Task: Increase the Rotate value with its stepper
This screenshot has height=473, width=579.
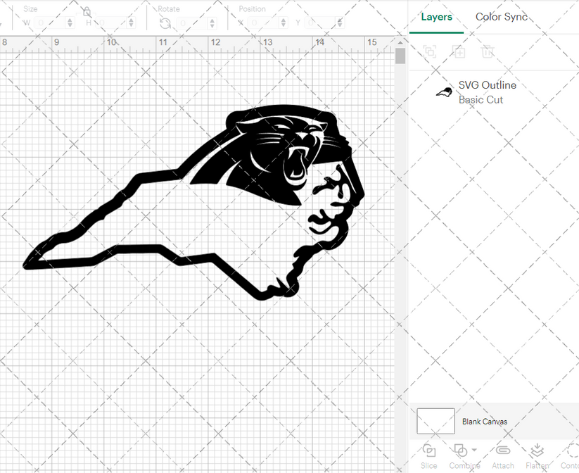Action: pyautogui.click(x=212, y=20)
